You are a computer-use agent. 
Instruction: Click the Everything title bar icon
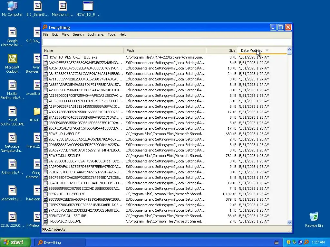coord(45,27)
